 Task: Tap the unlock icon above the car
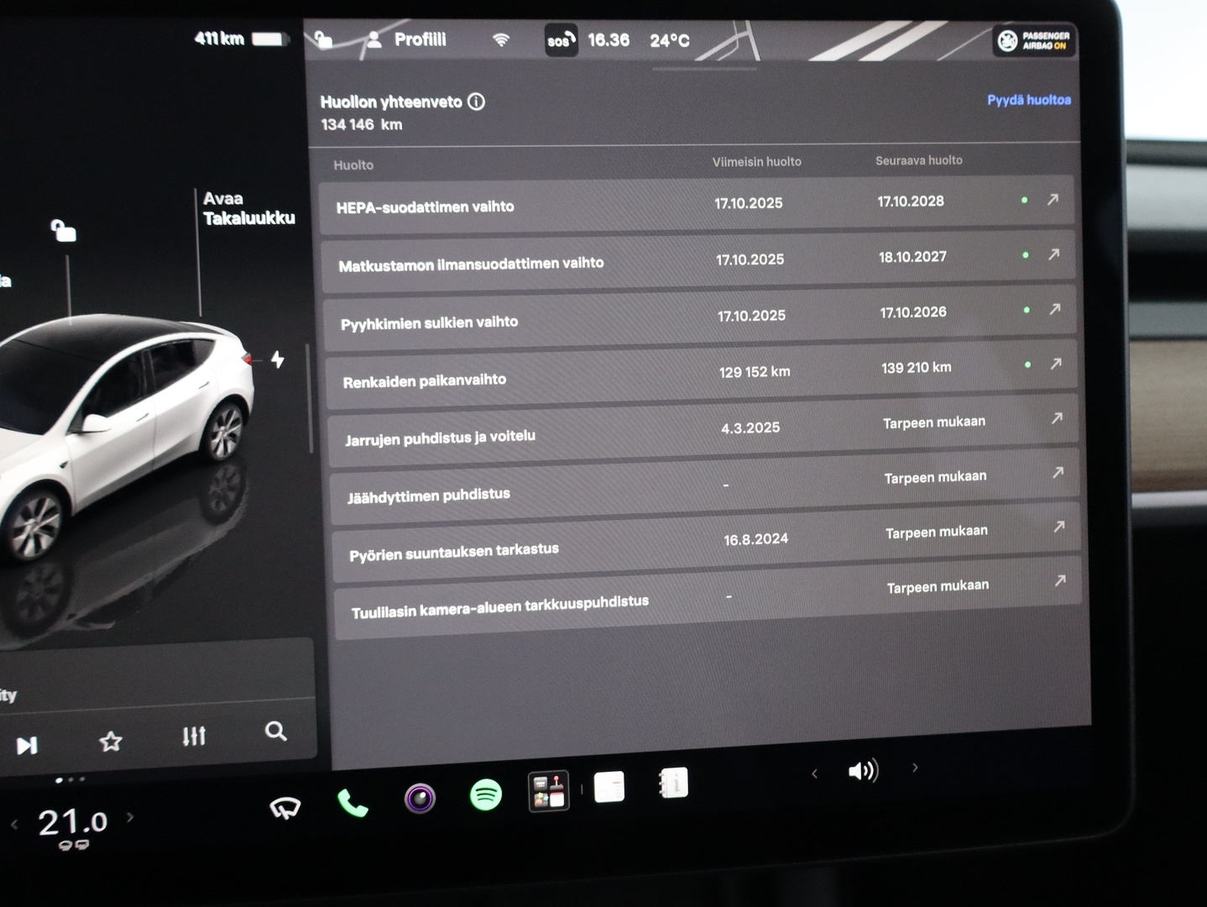point(64,230)
